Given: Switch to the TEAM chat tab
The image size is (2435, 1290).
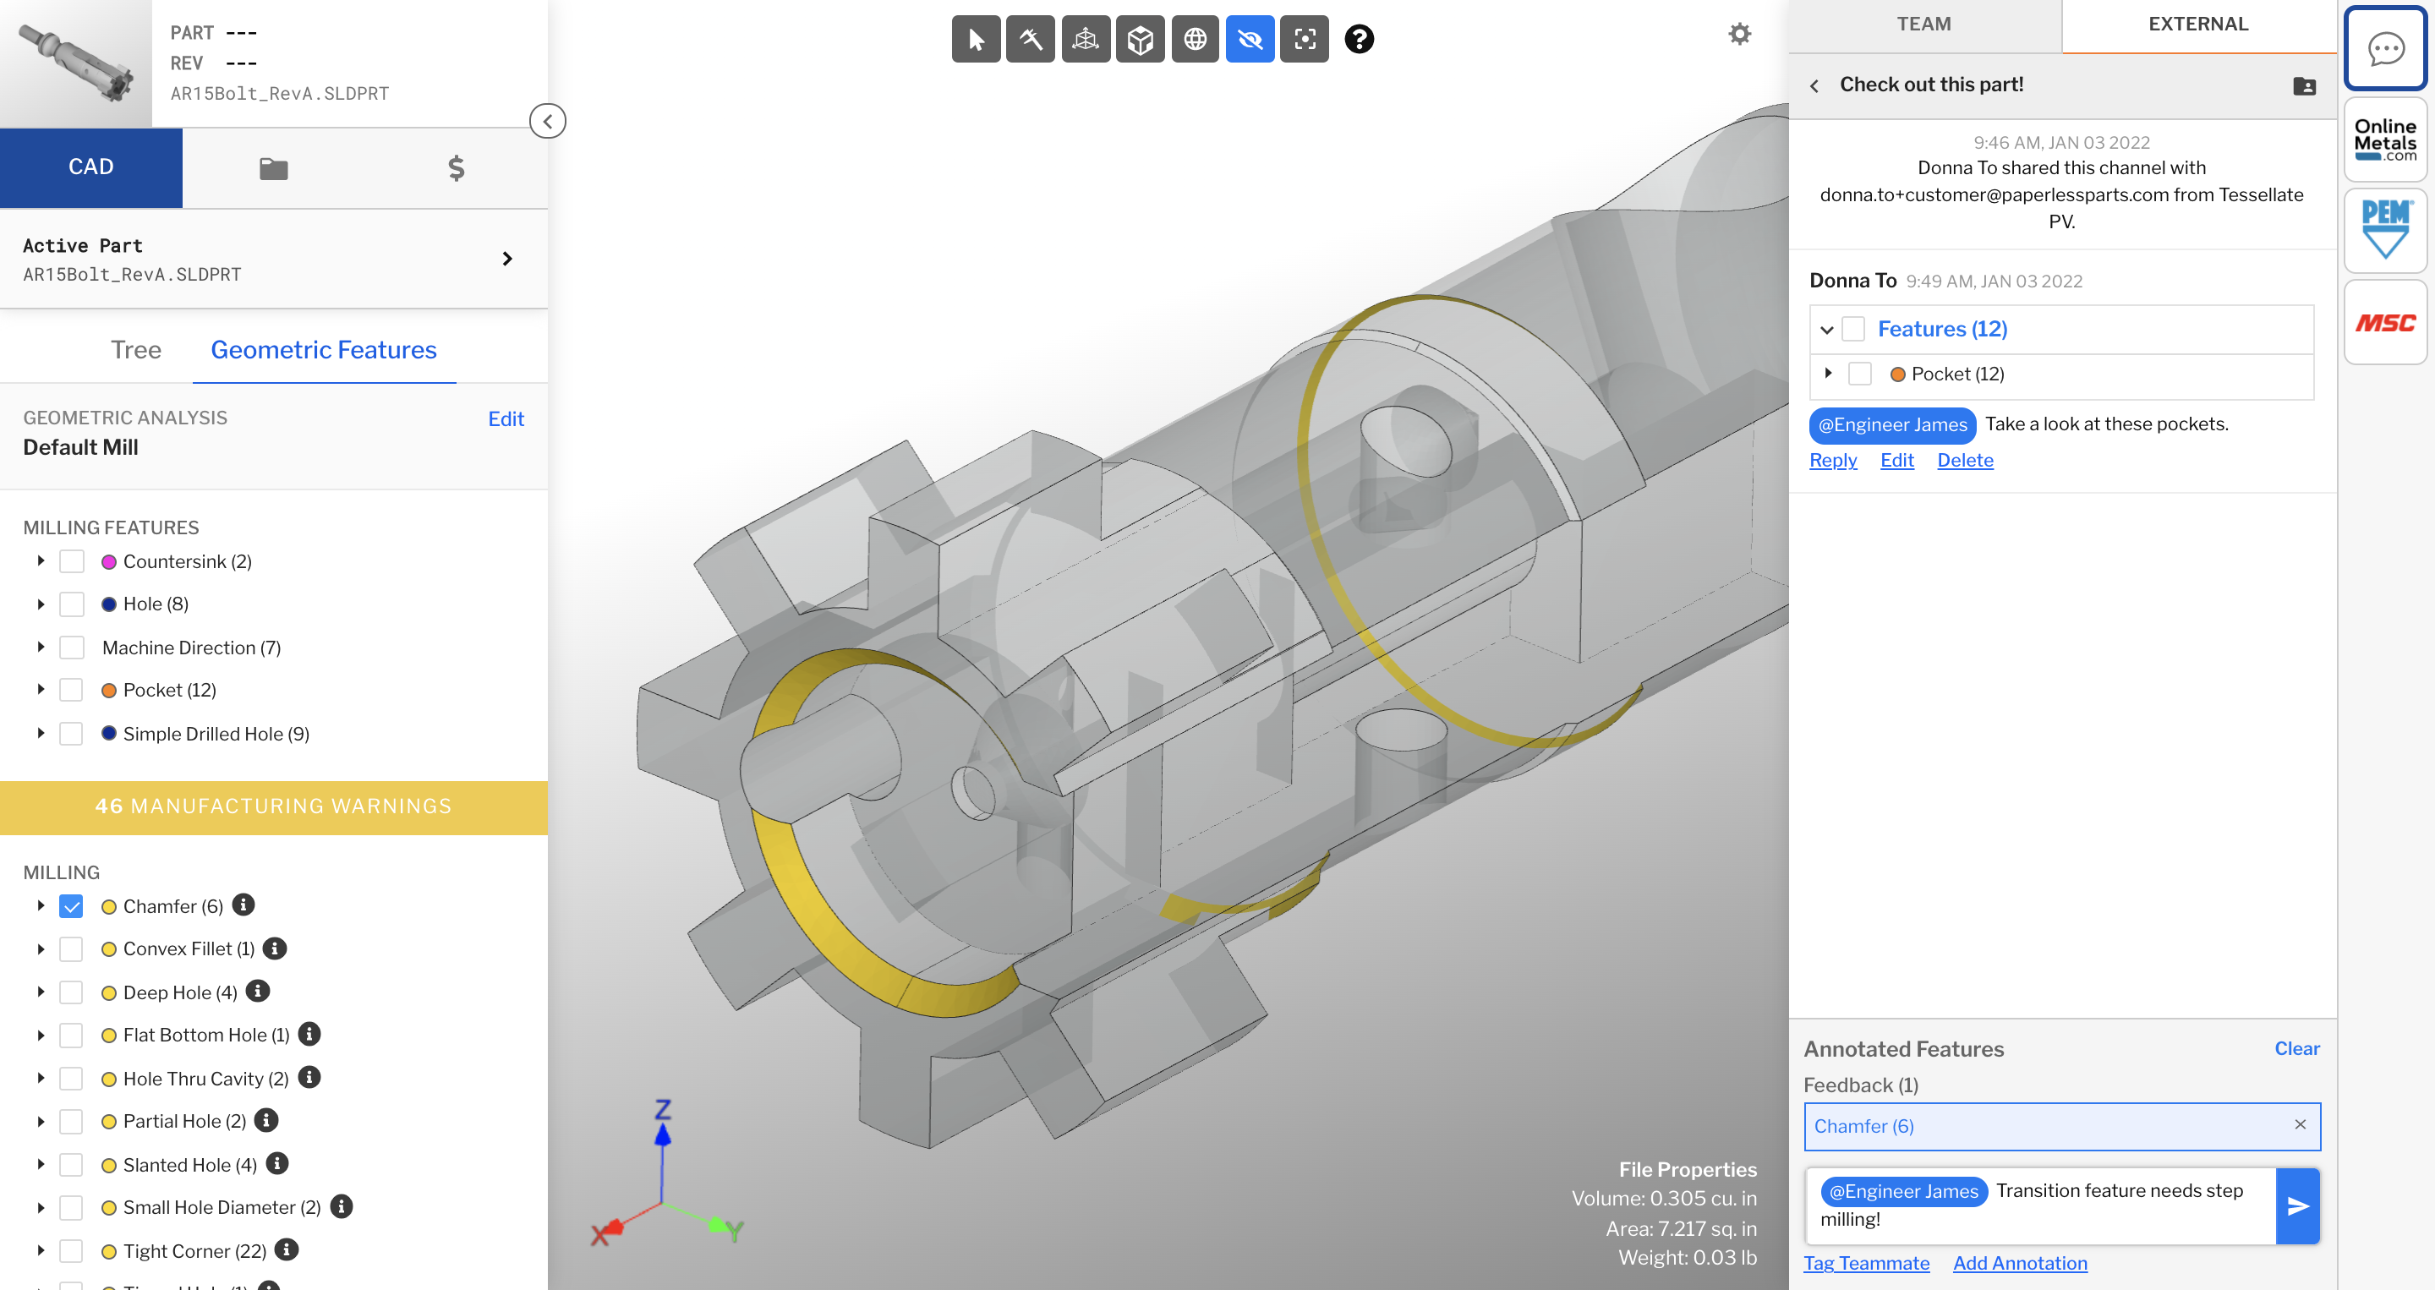Looking at the screenshot, I should pos(1923,24).
